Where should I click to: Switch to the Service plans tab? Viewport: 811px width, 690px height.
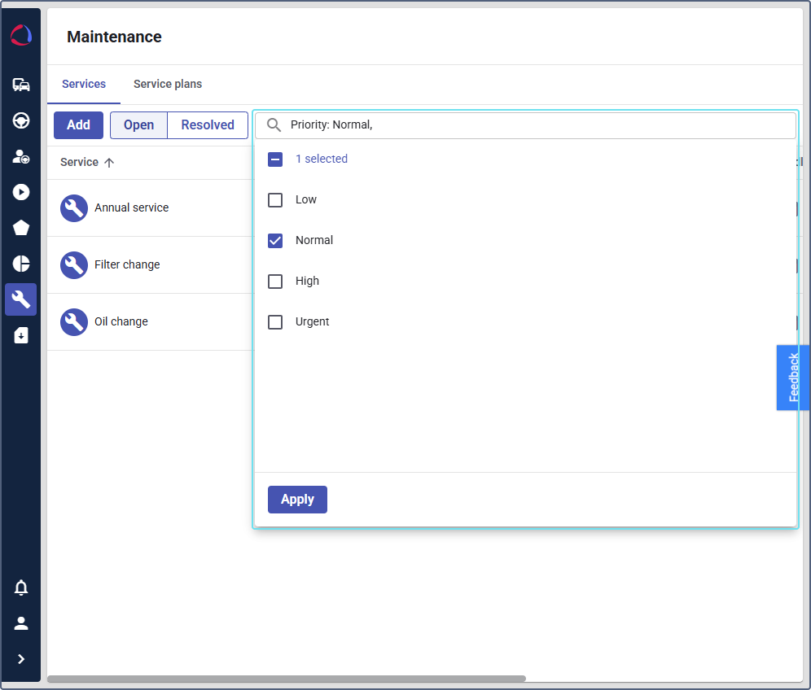tap(168, 84)
